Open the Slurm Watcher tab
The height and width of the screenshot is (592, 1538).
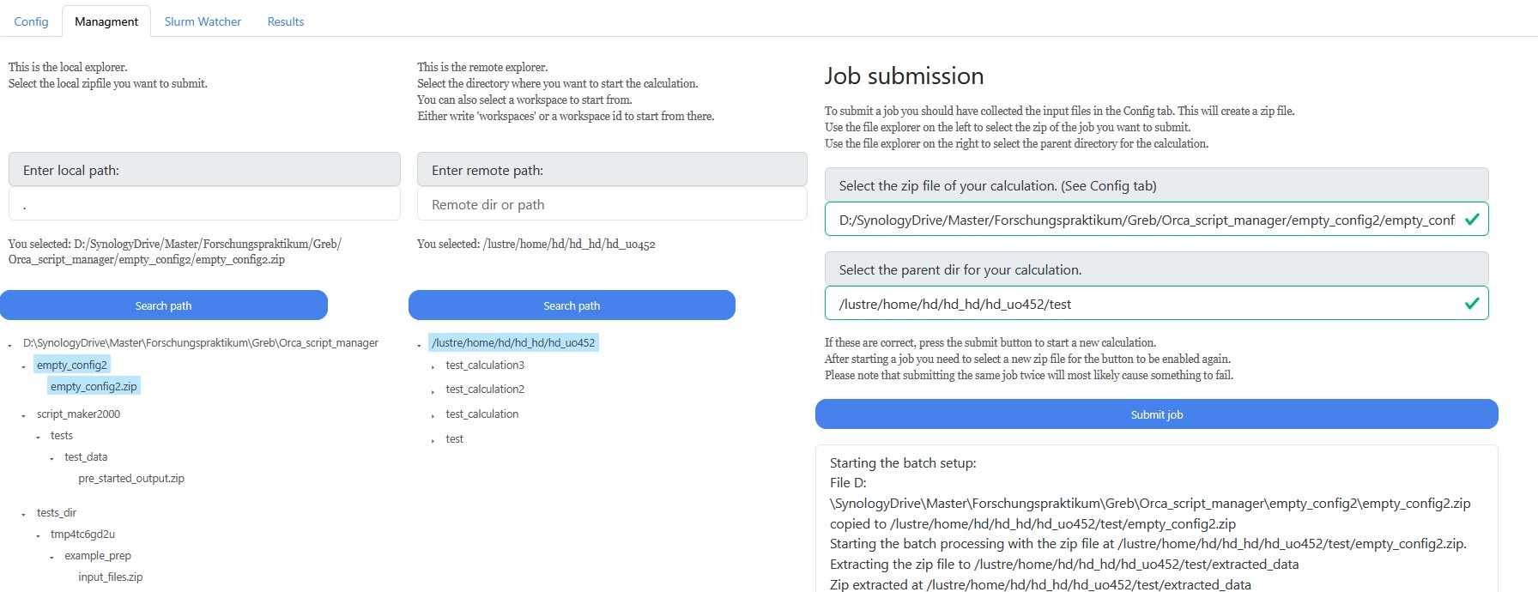[x=203, y=21]
